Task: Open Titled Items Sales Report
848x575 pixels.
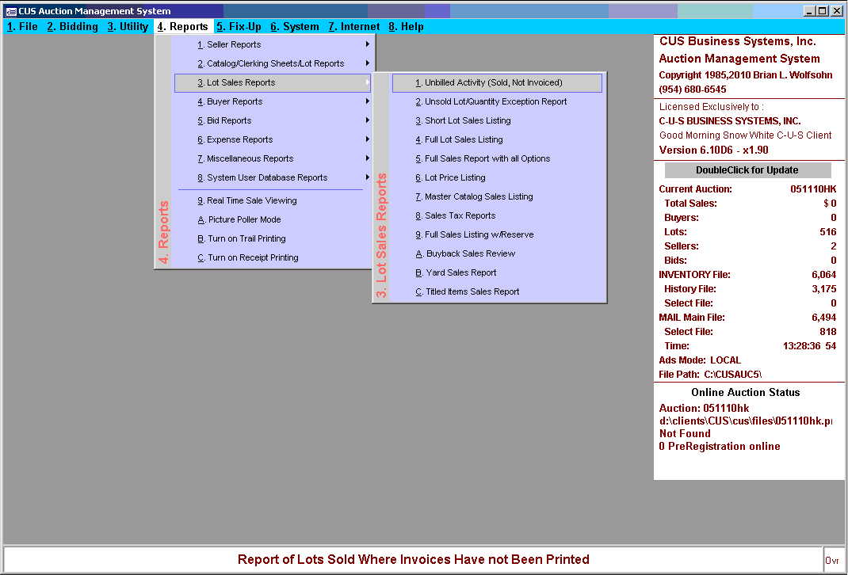Action: pos(497,291)
